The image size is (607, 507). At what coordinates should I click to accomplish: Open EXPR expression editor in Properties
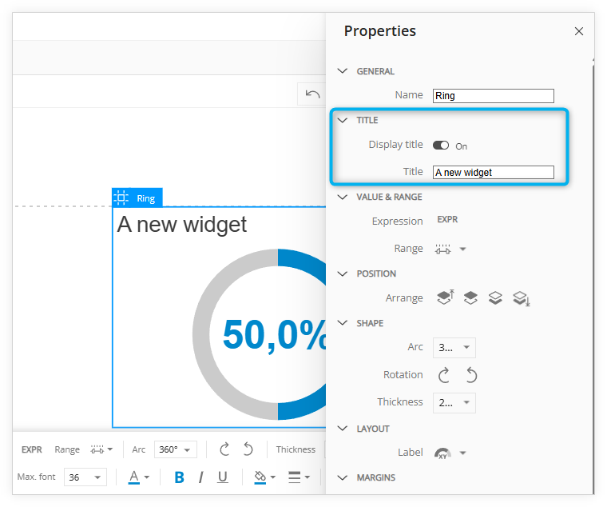tap(447, 220)
